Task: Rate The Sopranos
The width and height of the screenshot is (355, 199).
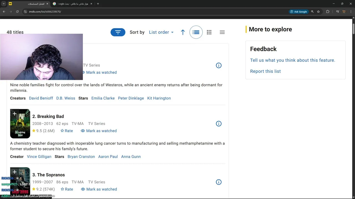Action: coord(67,189)
